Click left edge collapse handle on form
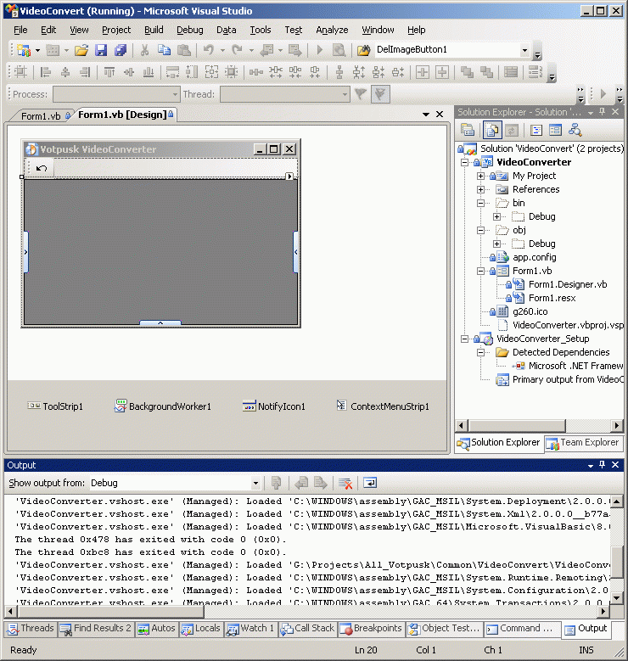628x661 pixels. click(25, 252)
